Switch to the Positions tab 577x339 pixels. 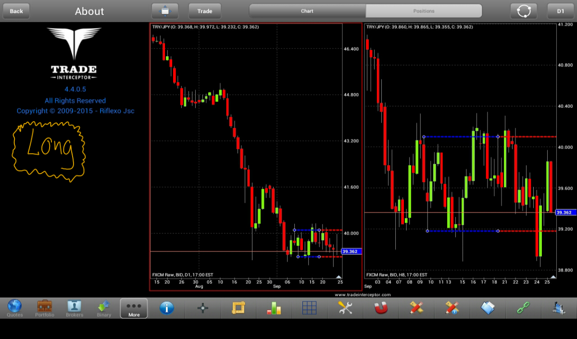coord(424,11)
